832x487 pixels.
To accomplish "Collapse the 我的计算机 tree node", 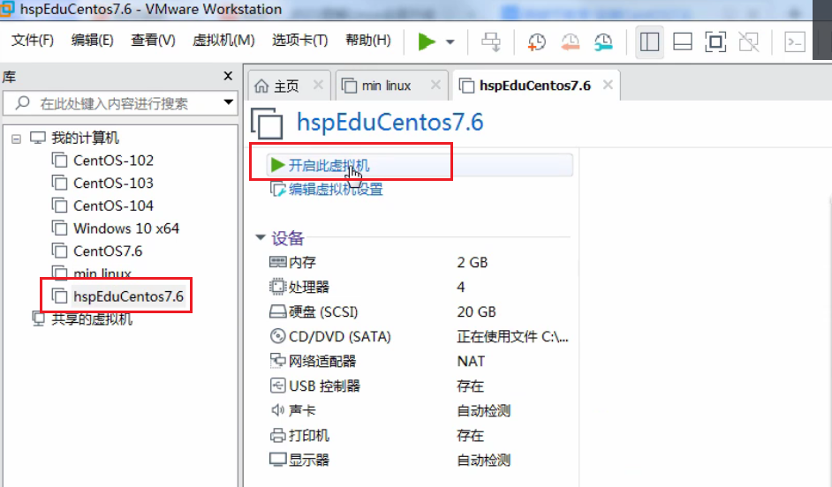I will click(17, 139).
